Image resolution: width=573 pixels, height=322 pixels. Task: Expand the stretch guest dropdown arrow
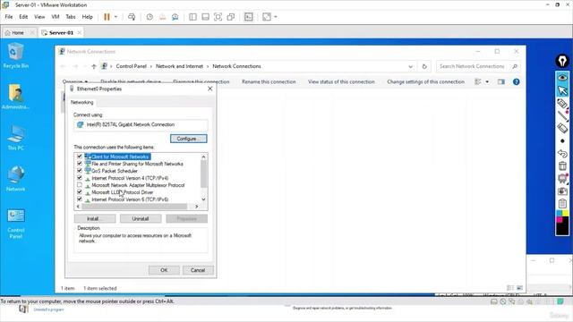point(276,17)
